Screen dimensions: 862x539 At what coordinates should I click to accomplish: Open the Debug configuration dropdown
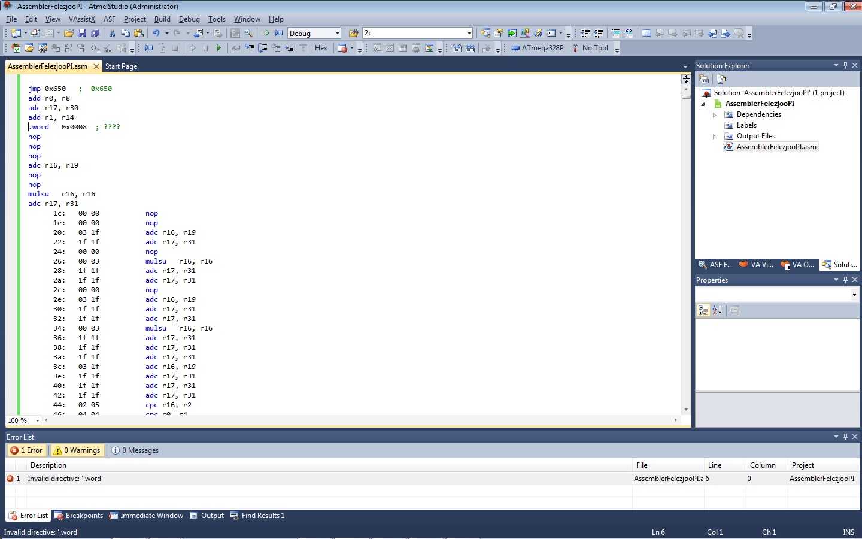click(x=338, y=34)
